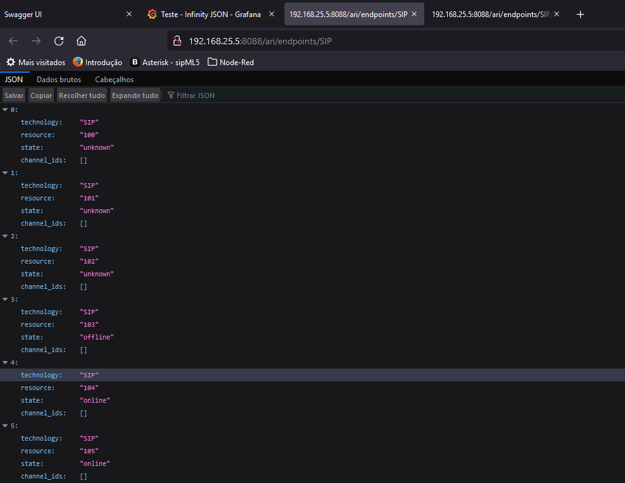Click Recolher tudo to collapse everything
Screen dimensions: 625x483
[x=82, y=95]
